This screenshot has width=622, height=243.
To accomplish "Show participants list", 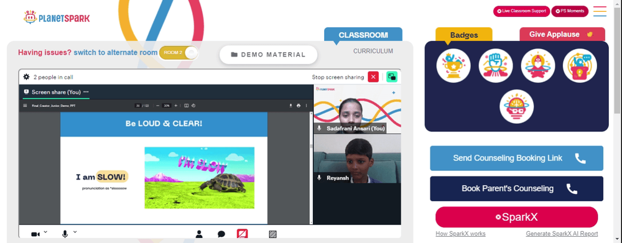I will pyautogui.click(x=199, y=234).
